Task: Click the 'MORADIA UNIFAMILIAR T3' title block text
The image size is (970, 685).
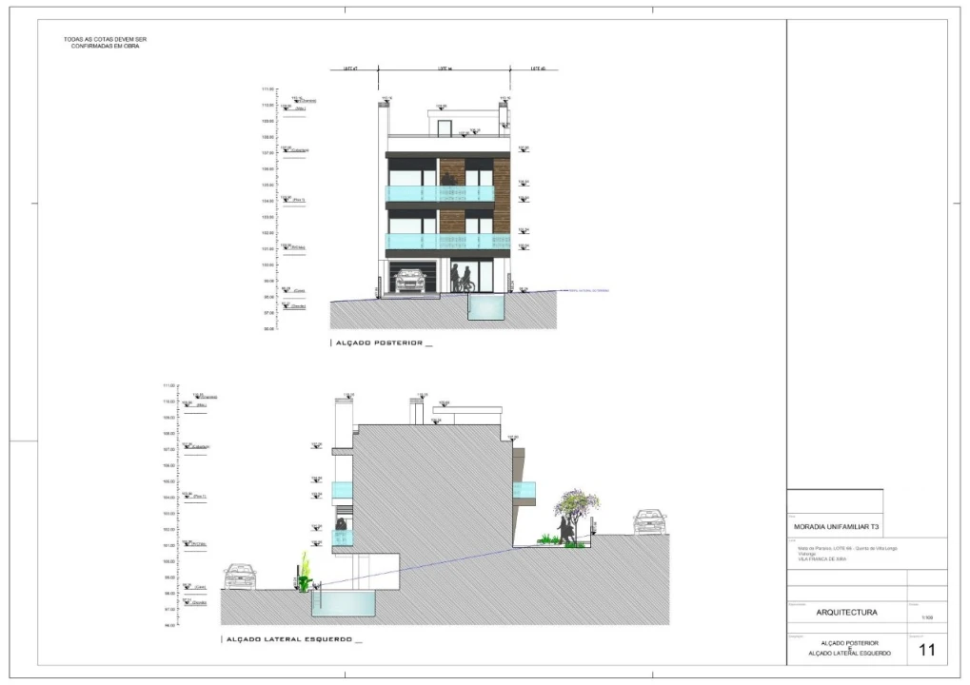Action: point(837,526)
